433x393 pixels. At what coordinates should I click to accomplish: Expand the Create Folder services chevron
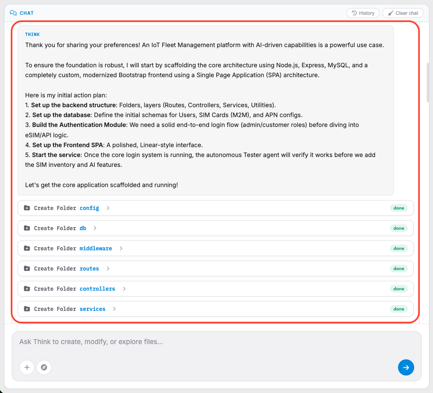click(x=114, y=309)
